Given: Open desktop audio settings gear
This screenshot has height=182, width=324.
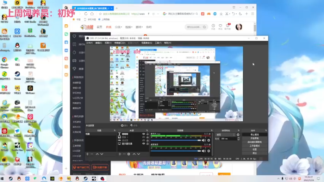Looking at the screenshot, I should point(209,151).
